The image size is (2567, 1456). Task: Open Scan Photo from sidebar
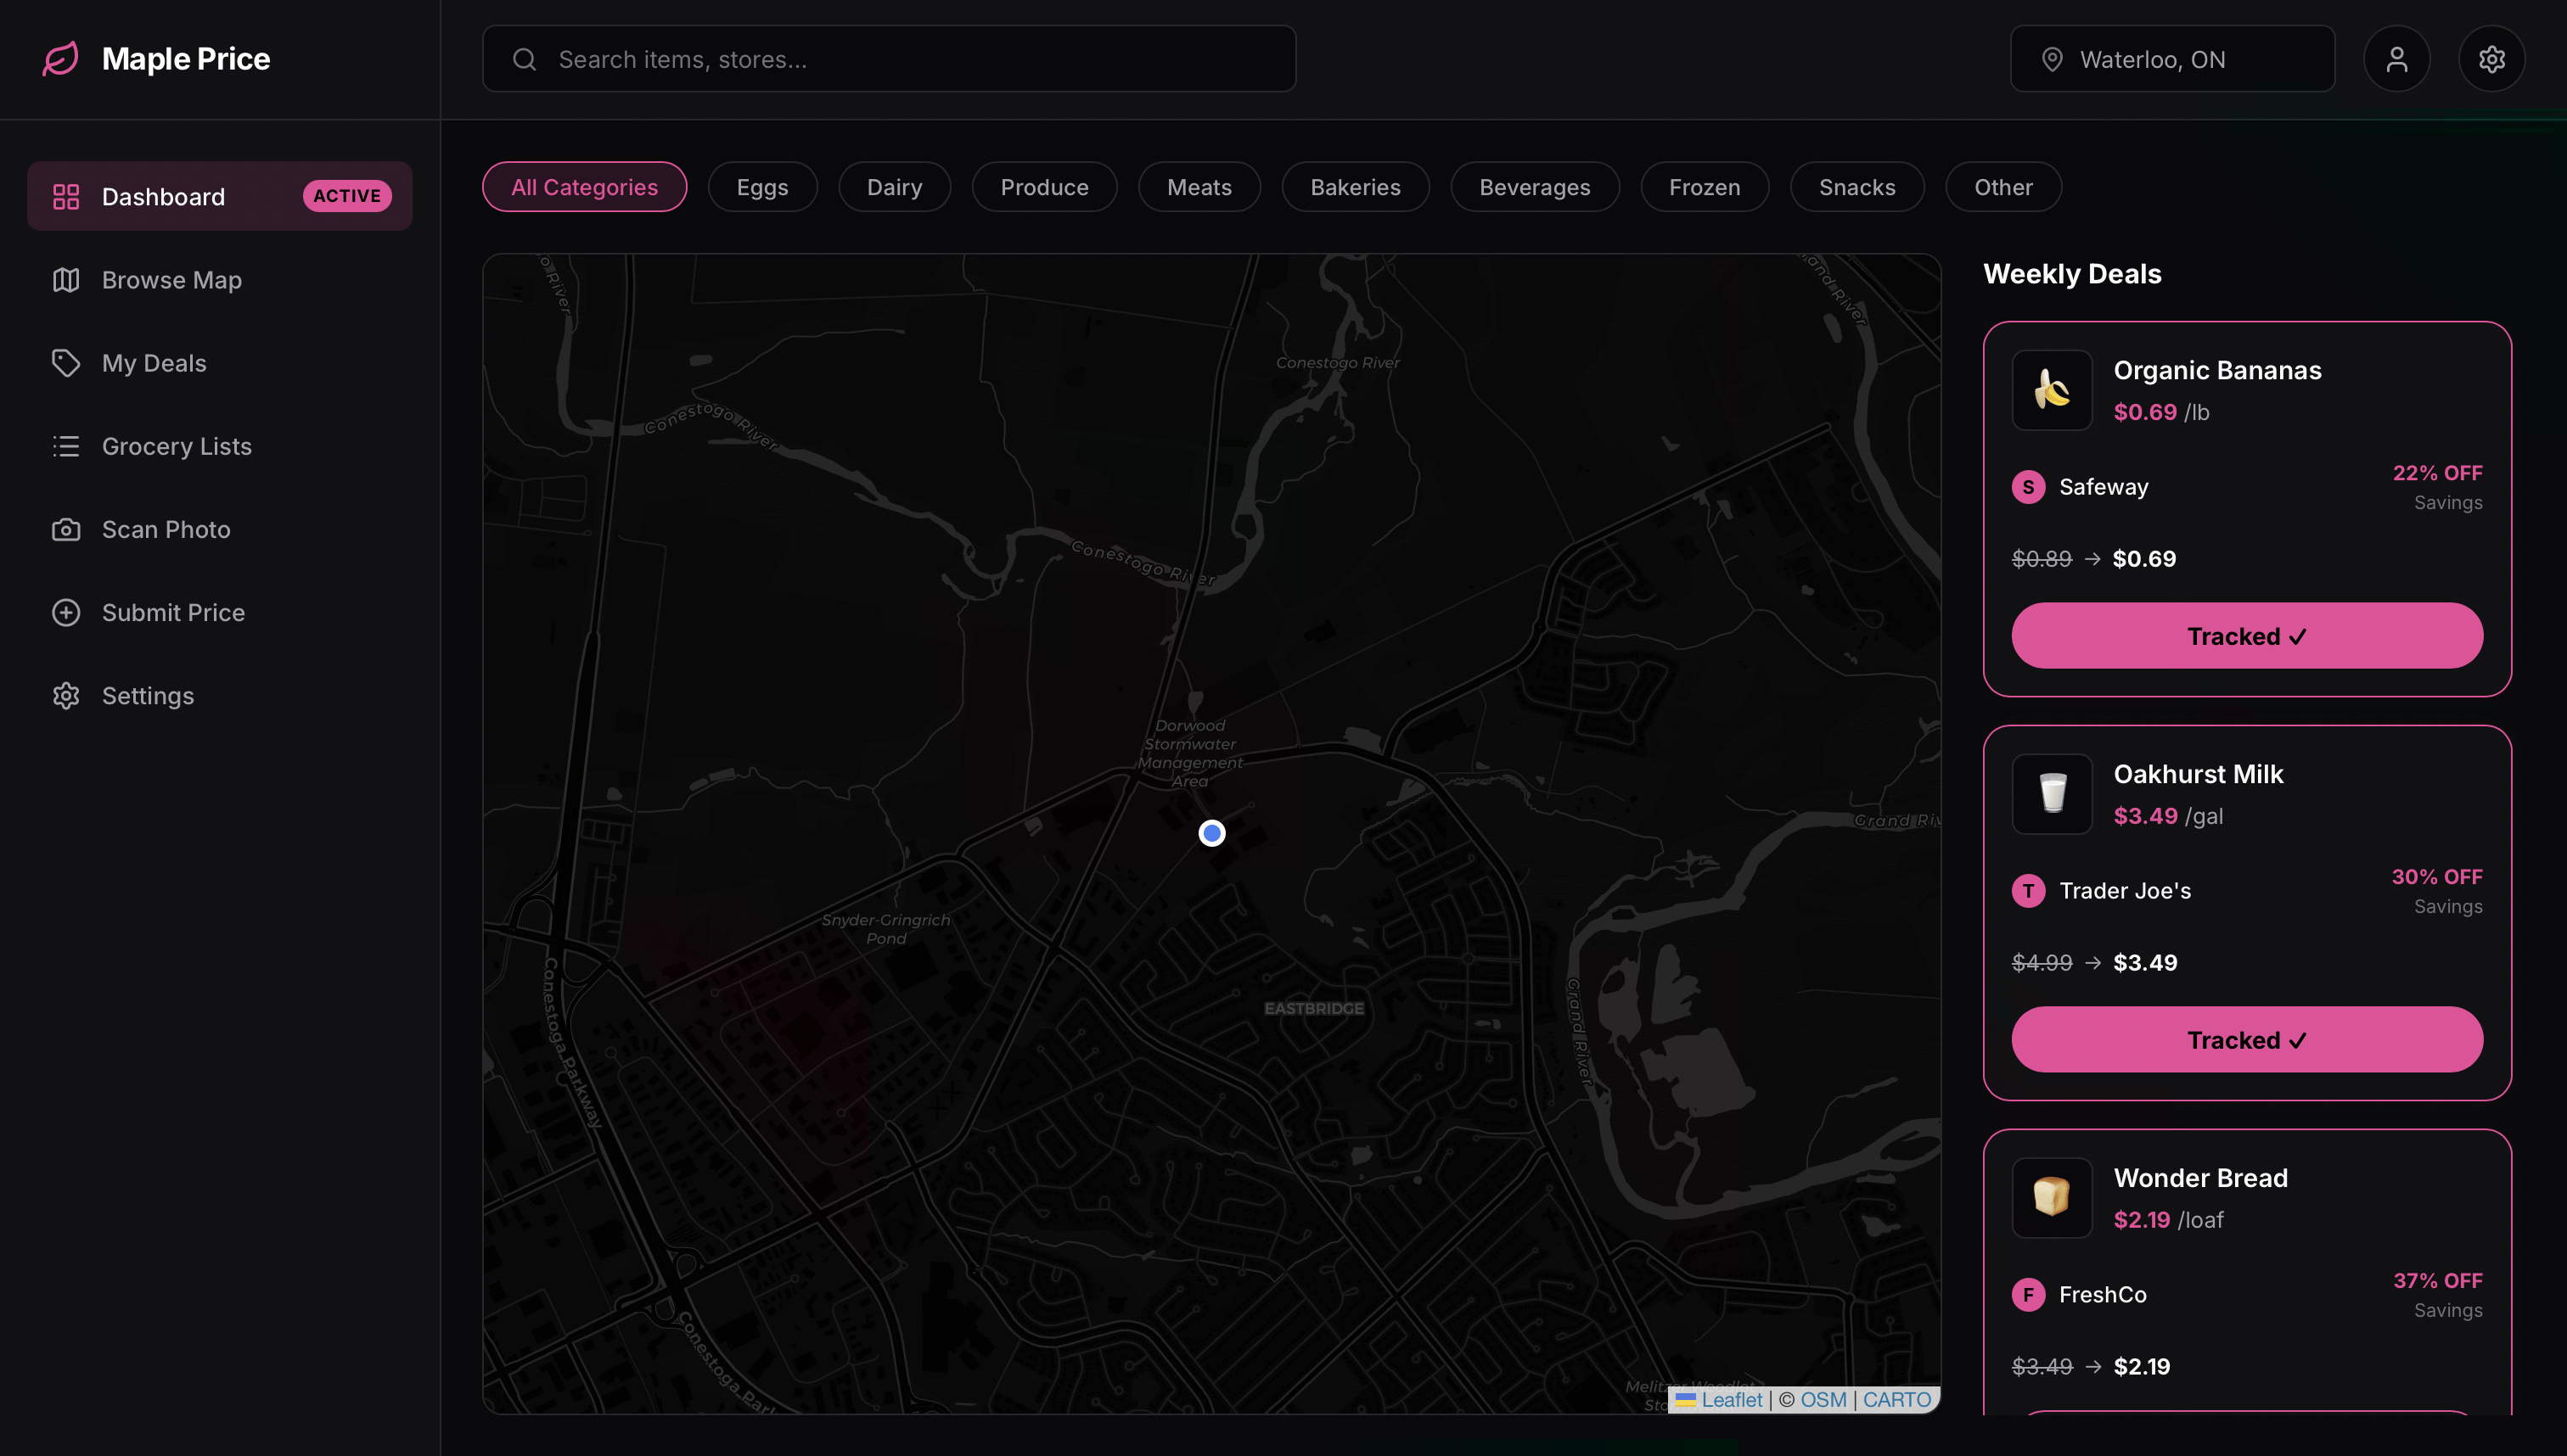click(x=165, y=529)
